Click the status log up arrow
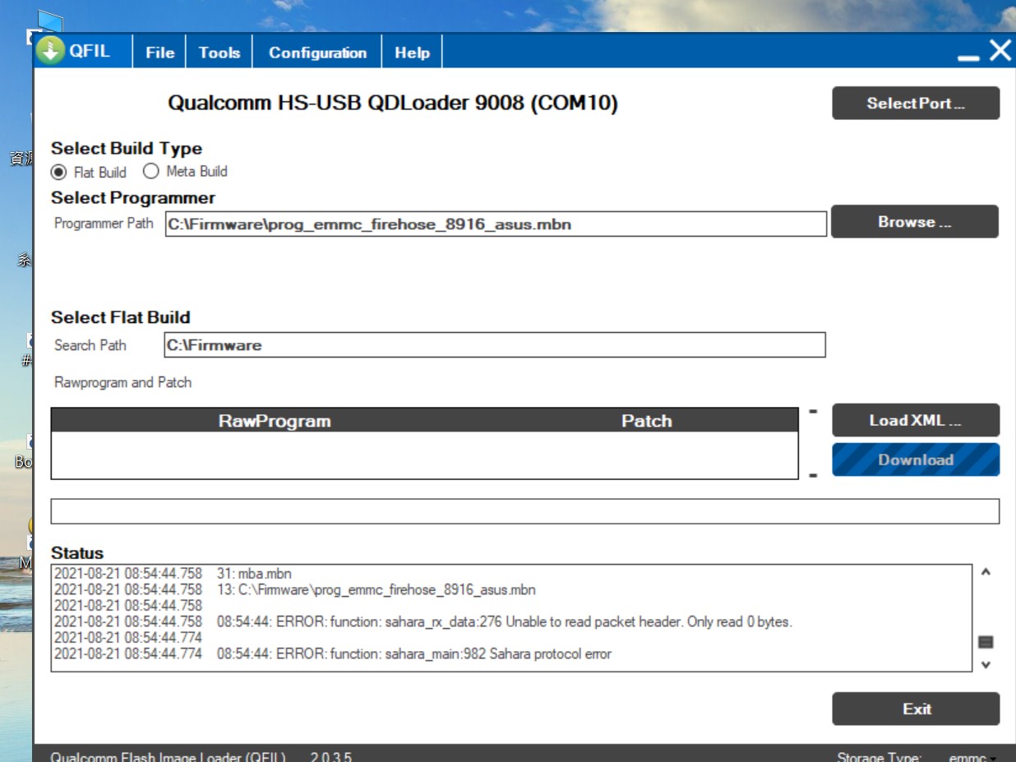The height and width of the screenshot is (762, 1016). pos(986,572)
